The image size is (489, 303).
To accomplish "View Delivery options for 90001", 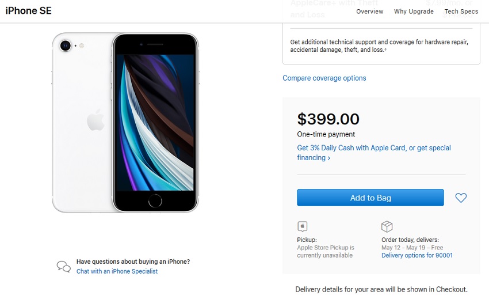I will (417, 255).
